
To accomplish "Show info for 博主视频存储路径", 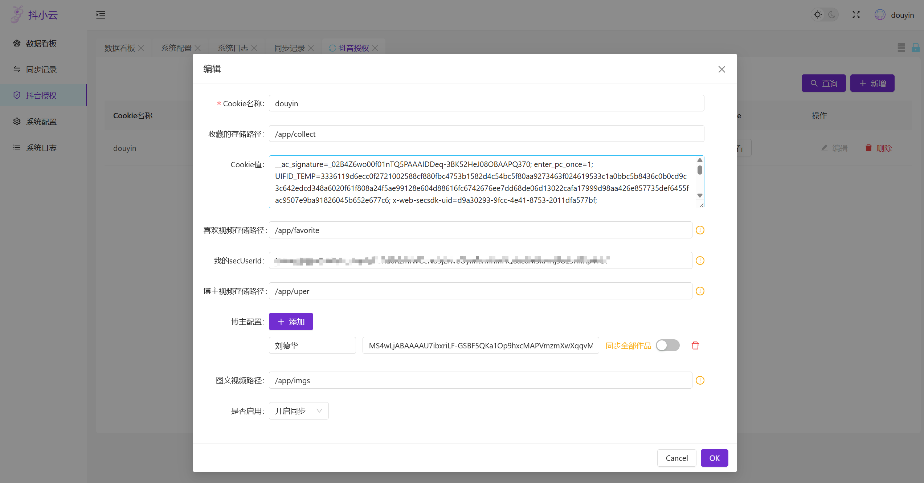I will (x=700, y=291).
